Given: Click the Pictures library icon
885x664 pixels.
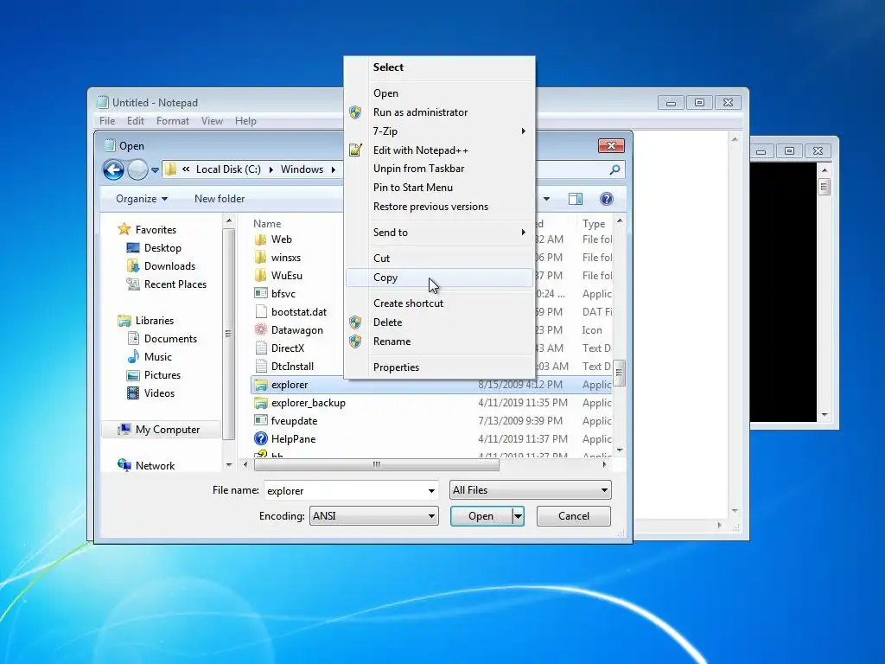Looking at the screenshot, I should tap(133, 375).
